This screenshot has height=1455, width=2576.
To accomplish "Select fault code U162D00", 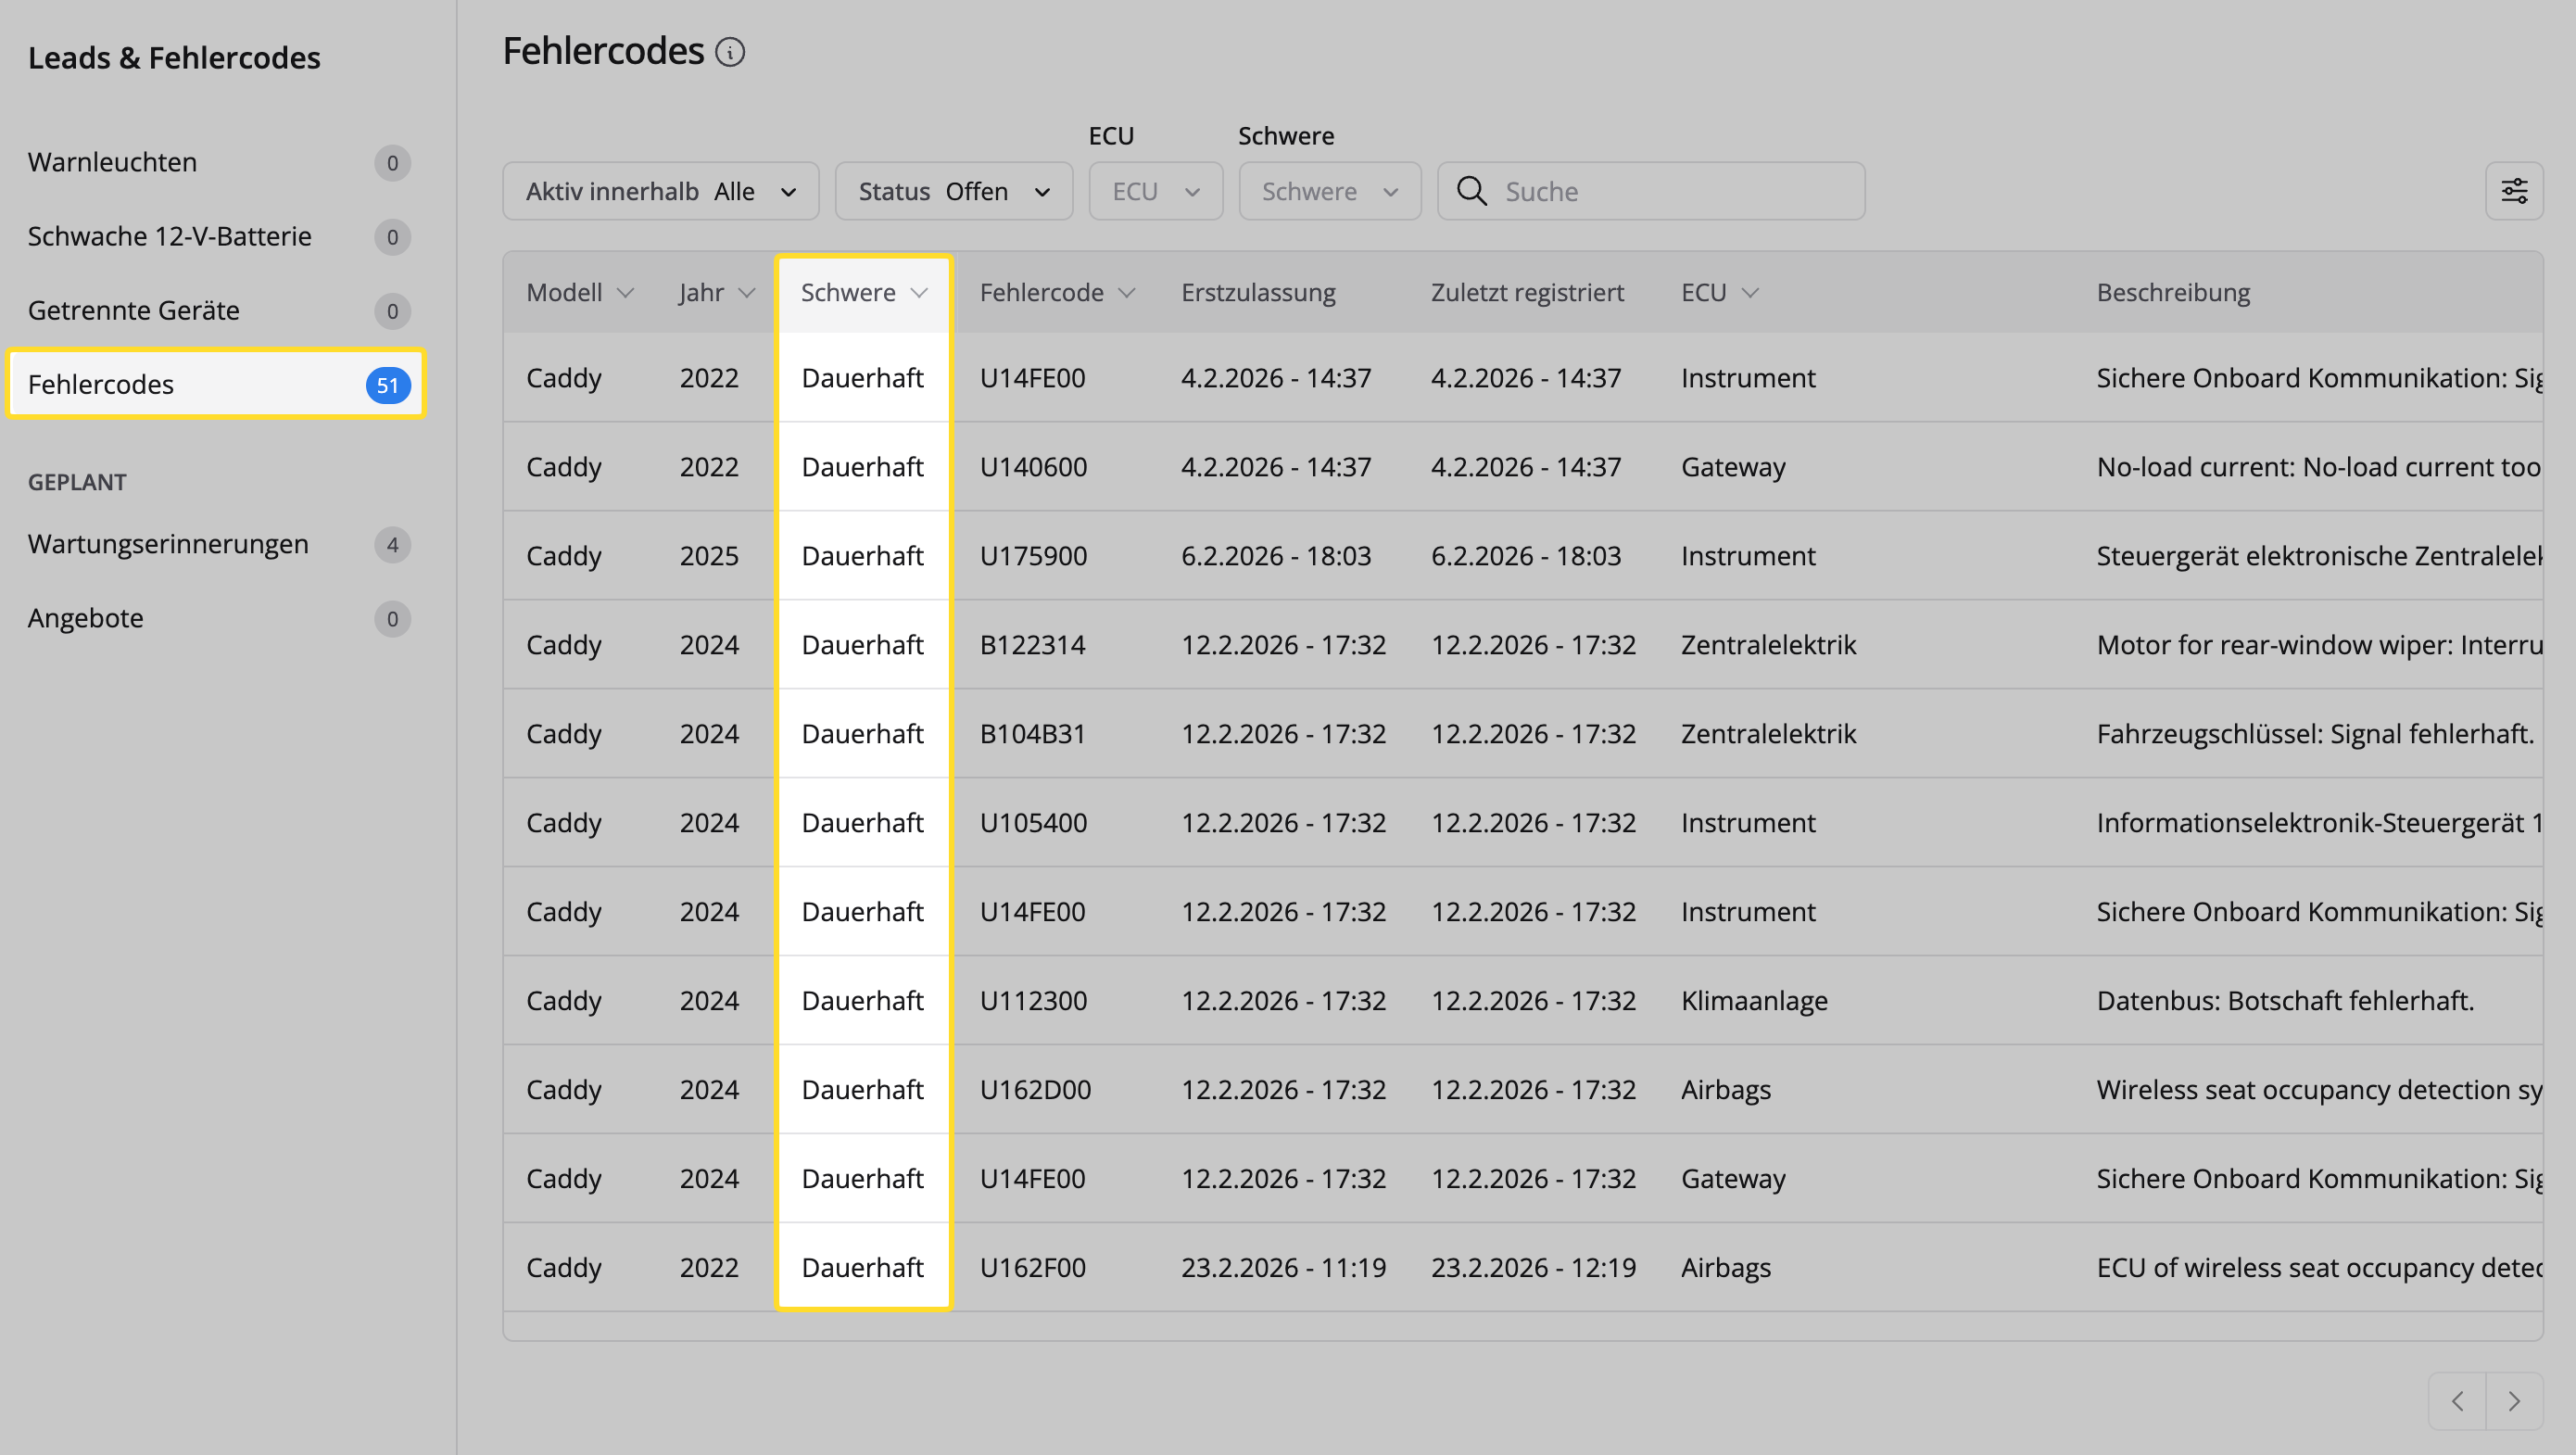I will pyautogui.click(x=1035, y=1090).
